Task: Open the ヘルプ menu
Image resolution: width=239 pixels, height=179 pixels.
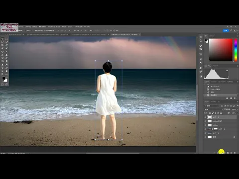Action: (87, 27)
